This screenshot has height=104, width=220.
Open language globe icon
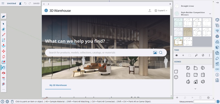click(x=7, y=102)
